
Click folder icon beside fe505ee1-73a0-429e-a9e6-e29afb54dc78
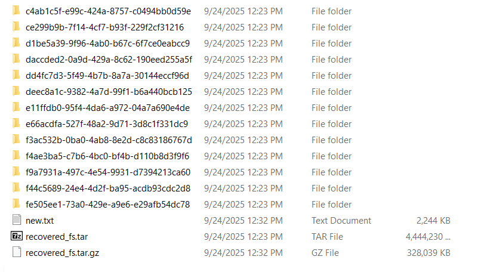(x=16, y=205)
